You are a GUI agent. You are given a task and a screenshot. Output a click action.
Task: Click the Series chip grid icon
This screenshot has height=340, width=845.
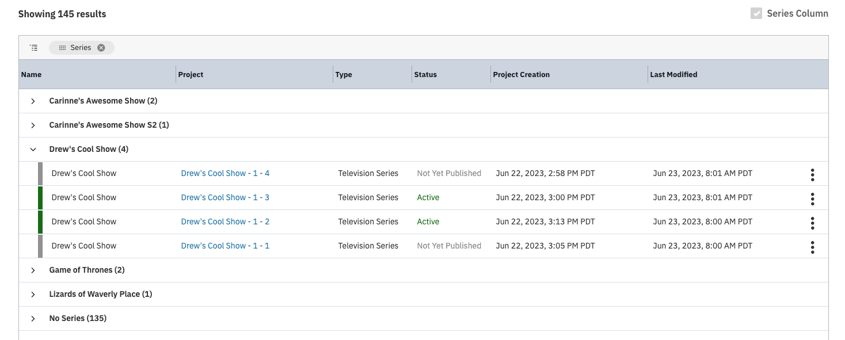coord(62,48)
